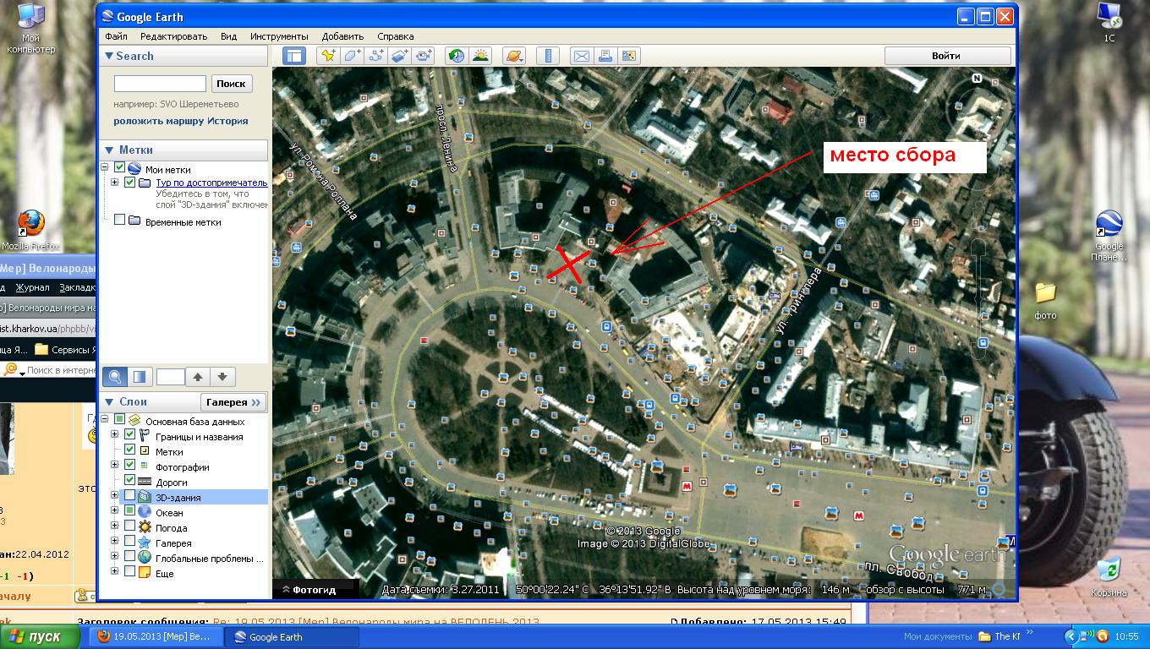Uncheck the Дороги layer checkbox
The image size is (1150, 649).
tap(129, 483)
